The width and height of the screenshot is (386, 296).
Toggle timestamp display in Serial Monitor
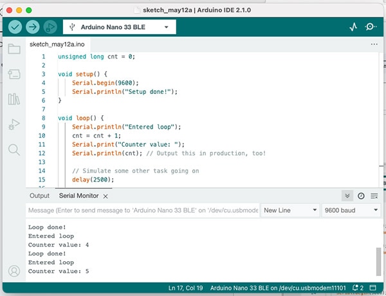click(x=361, y=196)
